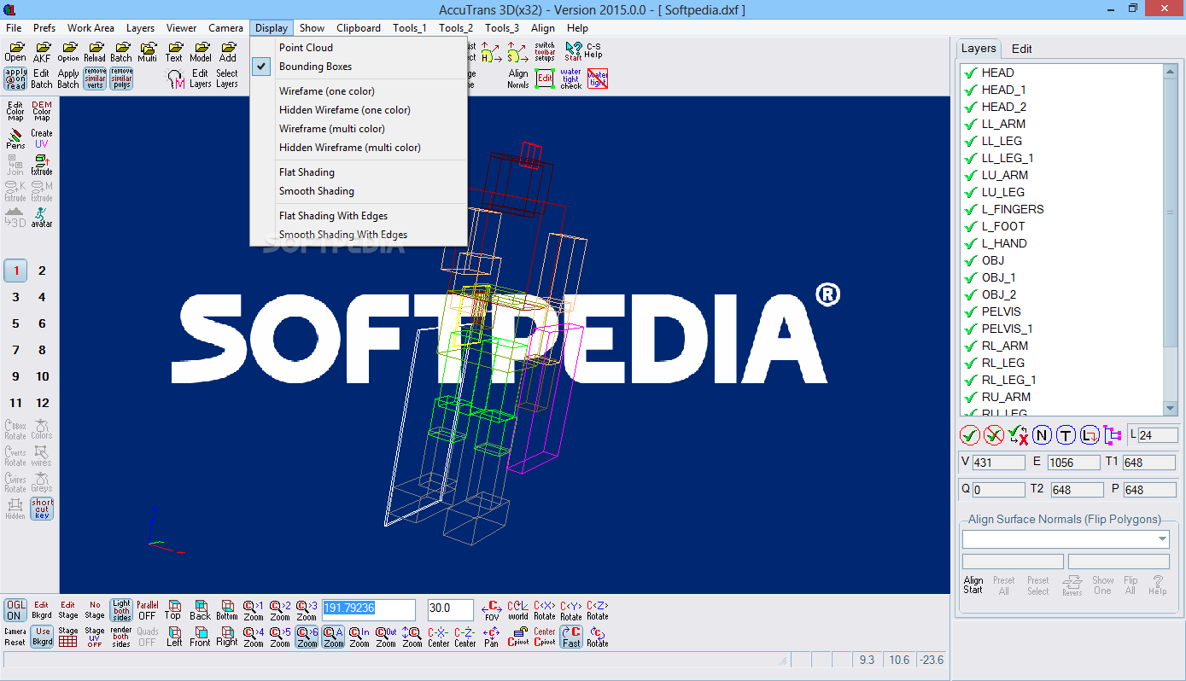Click the 30.0 value field
This screenshot has width=1186, height=681.
[450, 609]
